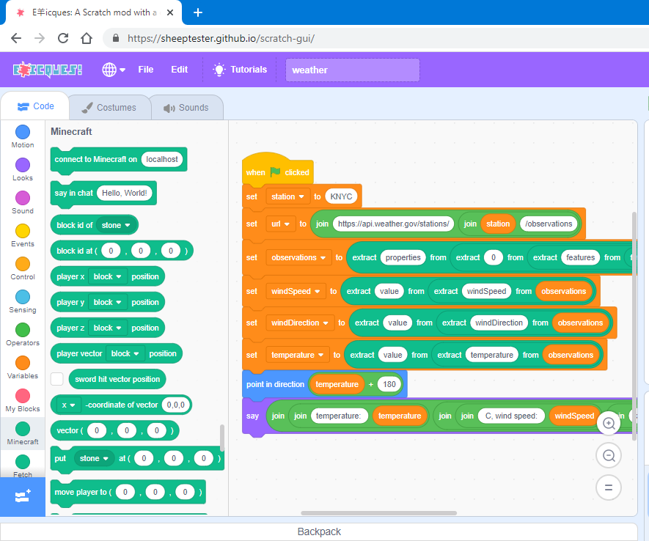Open the stone dropdown in the put block
The width and height of the screenshot is (649, 541).
pyautogui.click(x=93, y=457)
